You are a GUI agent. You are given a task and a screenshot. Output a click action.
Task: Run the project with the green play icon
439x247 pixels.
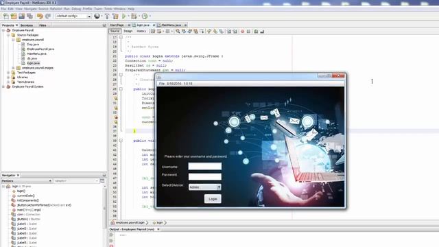123,16
